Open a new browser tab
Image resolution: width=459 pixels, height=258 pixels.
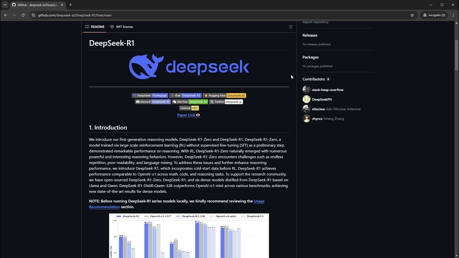70,5
